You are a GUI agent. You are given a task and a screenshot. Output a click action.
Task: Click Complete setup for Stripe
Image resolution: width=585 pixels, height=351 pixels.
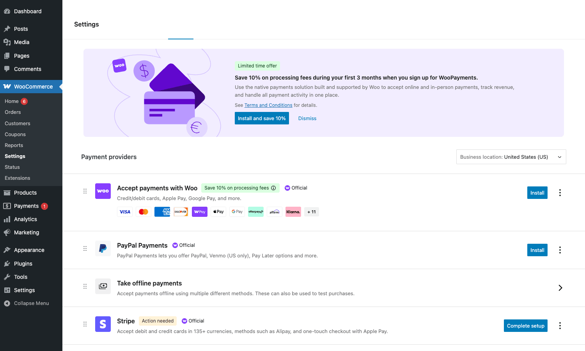click(x=525, y=326)
